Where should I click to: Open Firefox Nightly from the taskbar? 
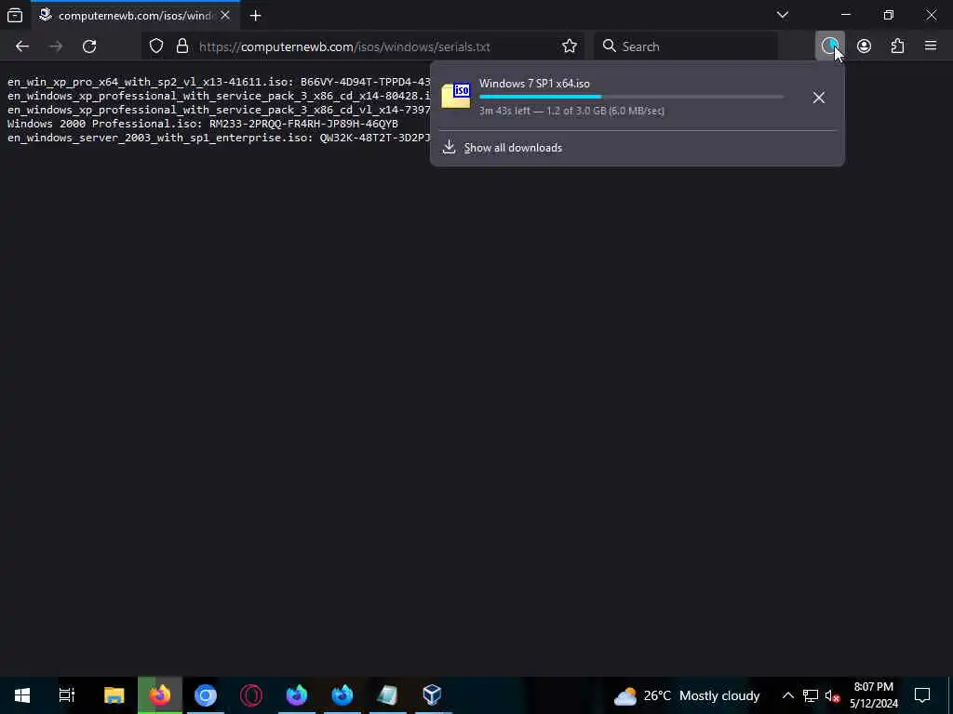pyautogui.click(x=297, y=695)
